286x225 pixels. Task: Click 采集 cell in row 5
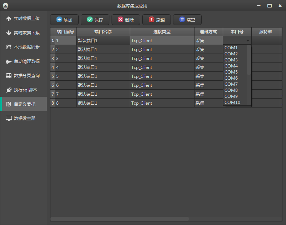[208, 76]
